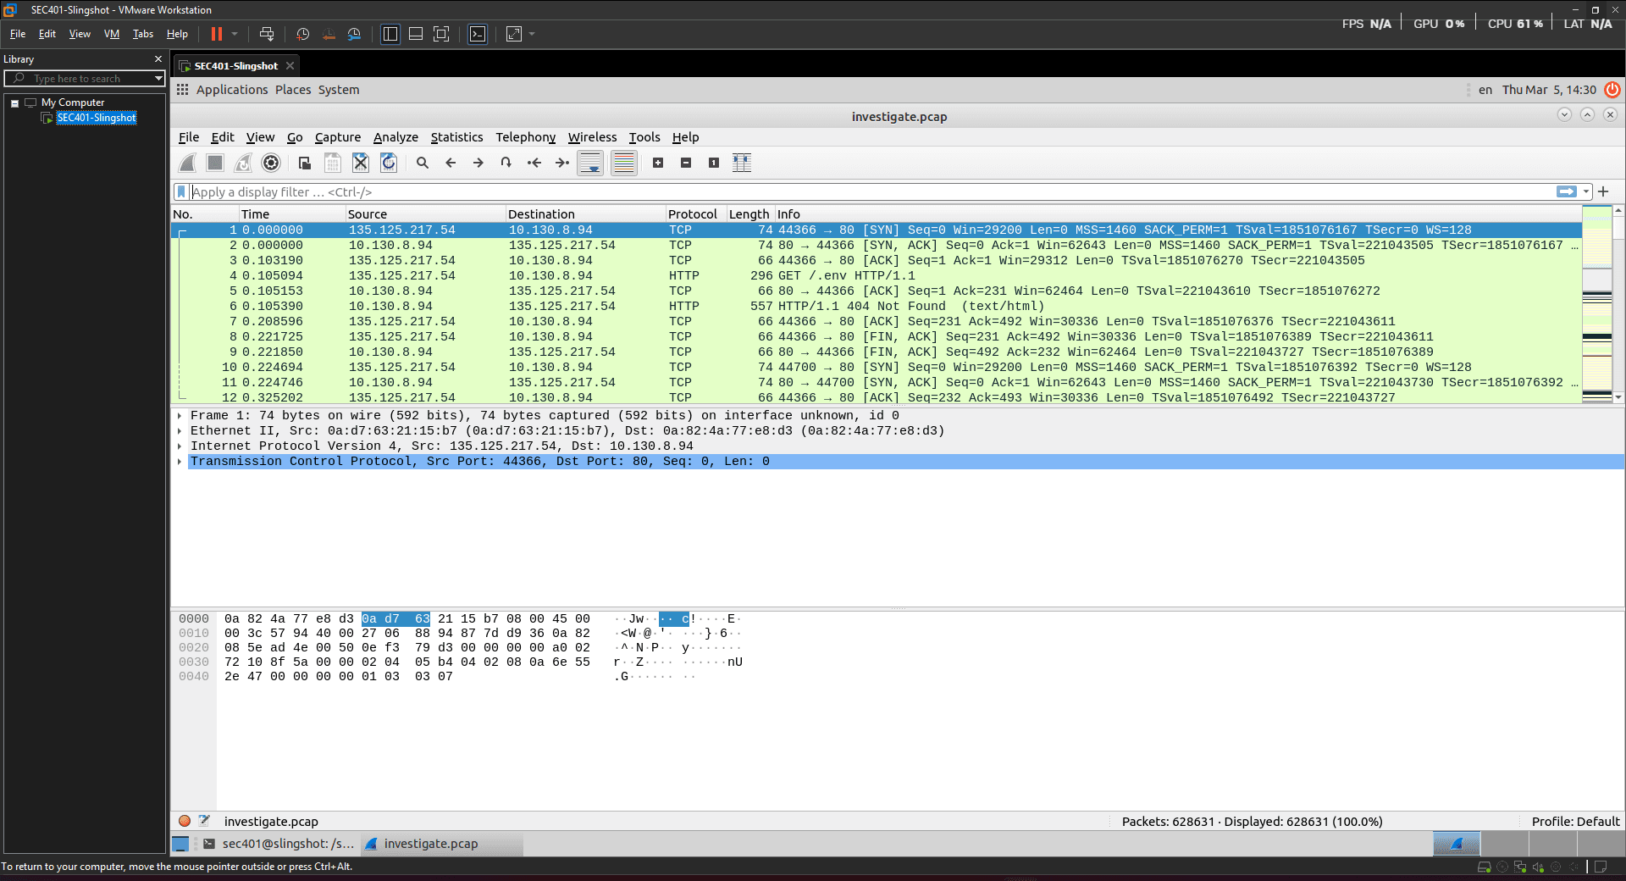Click the Go to previous packet arrow
The height and width of the screenshot is (881, 1626).
[451, 163]
